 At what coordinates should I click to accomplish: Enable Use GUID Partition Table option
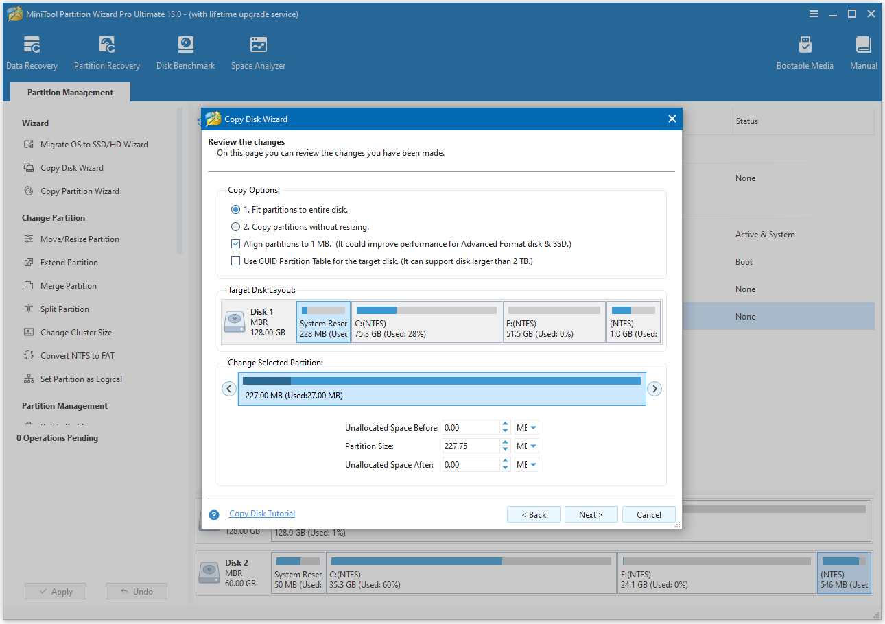pyautogui.click(x=235, y=261)
